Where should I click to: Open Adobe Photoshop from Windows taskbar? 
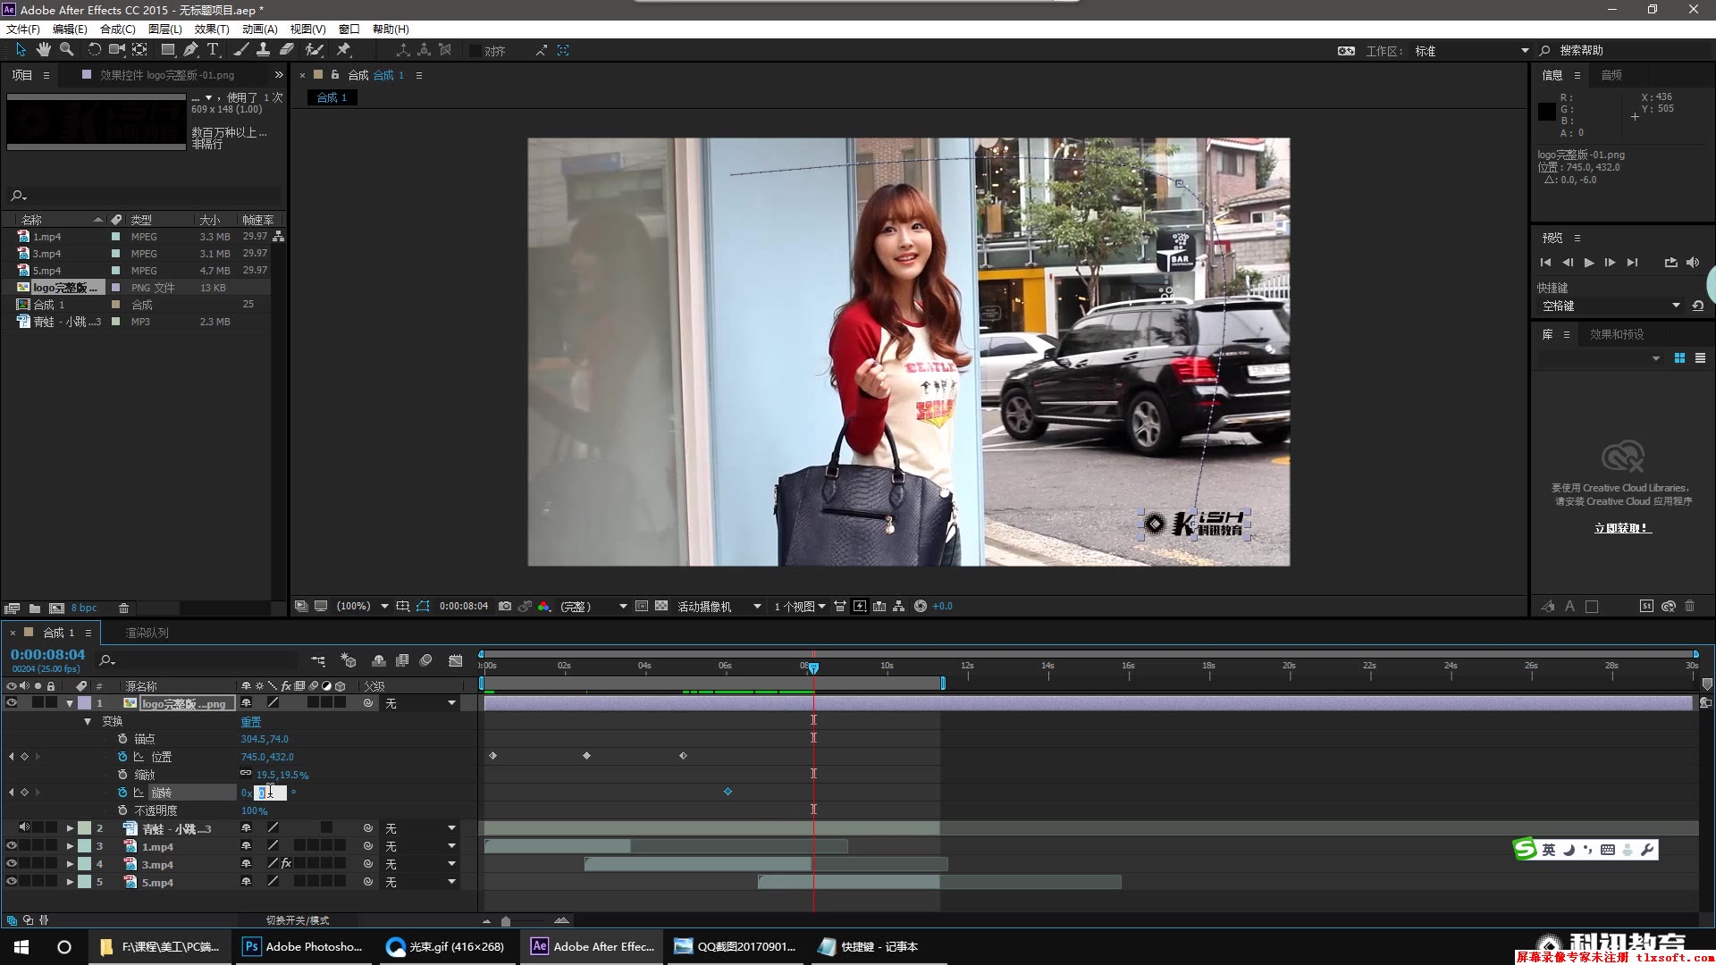coord(303,946)
